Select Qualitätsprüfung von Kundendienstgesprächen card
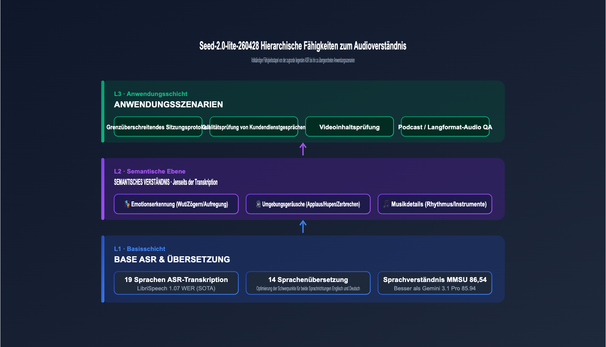Viewport: 606px width, 347px height. click(x=254, y=127)
